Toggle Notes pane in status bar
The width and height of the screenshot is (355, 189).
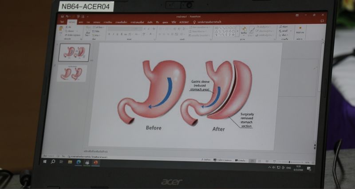click(205, 160)
